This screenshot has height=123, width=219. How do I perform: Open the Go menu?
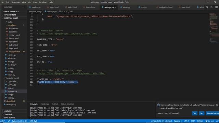pyautogui.click(x=30, y=2)
